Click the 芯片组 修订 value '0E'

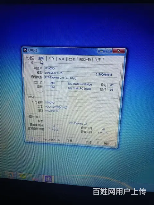click(112, 85)
